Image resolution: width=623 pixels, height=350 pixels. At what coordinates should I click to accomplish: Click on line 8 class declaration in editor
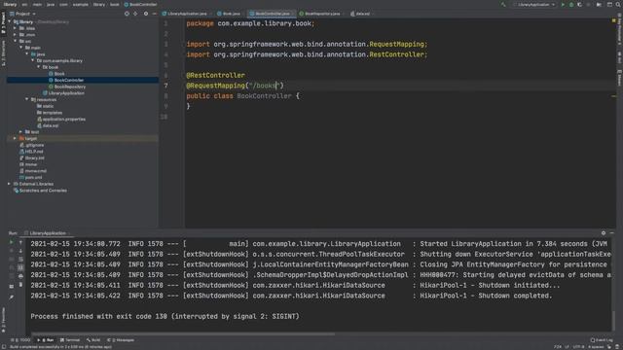point(242,96)
